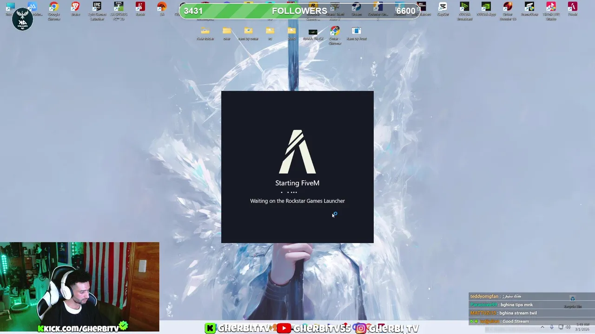
Task: Open the ram by omar folder
Action: tap(248, 33)
